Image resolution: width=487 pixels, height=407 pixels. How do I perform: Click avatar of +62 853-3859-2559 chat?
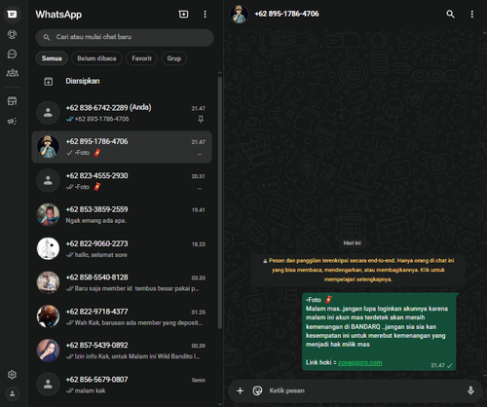pos(48,214)
